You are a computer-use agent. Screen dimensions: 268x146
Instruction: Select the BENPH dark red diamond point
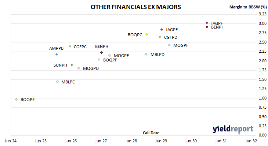[102, 52]
